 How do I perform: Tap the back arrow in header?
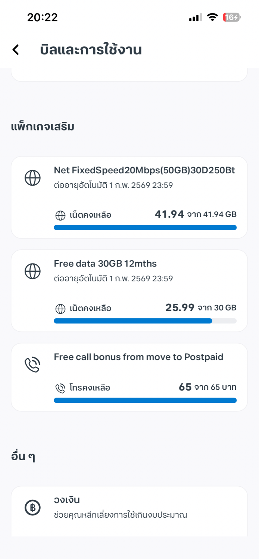[16, 50]
